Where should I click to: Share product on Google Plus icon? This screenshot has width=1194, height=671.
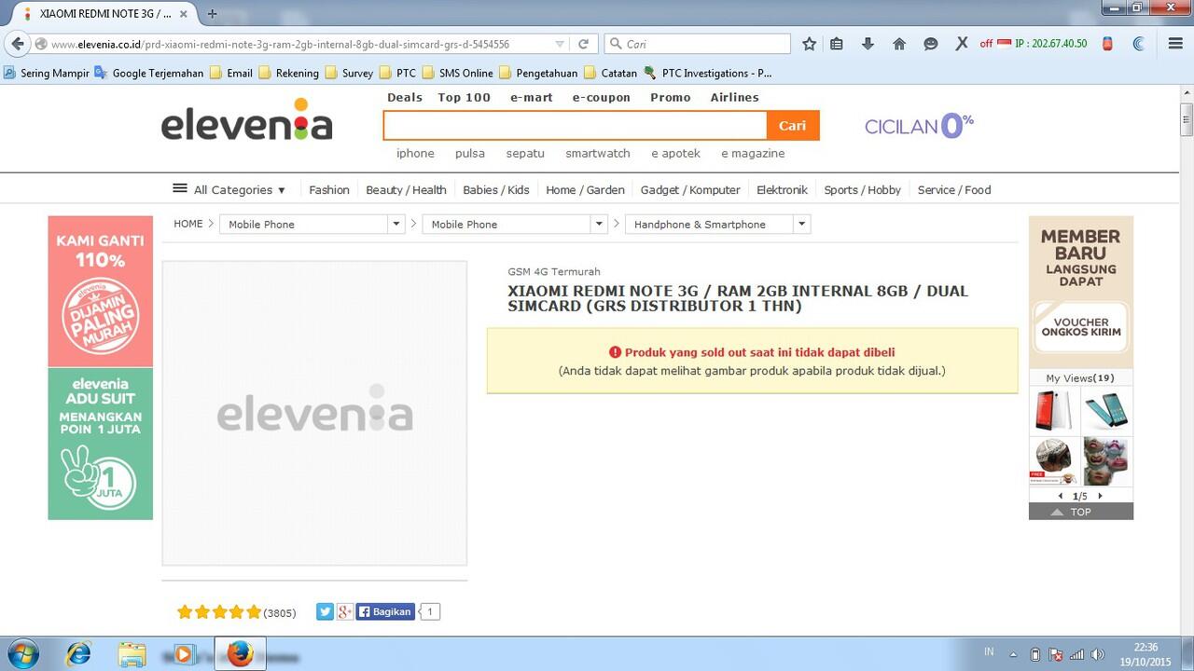(344, 611)
